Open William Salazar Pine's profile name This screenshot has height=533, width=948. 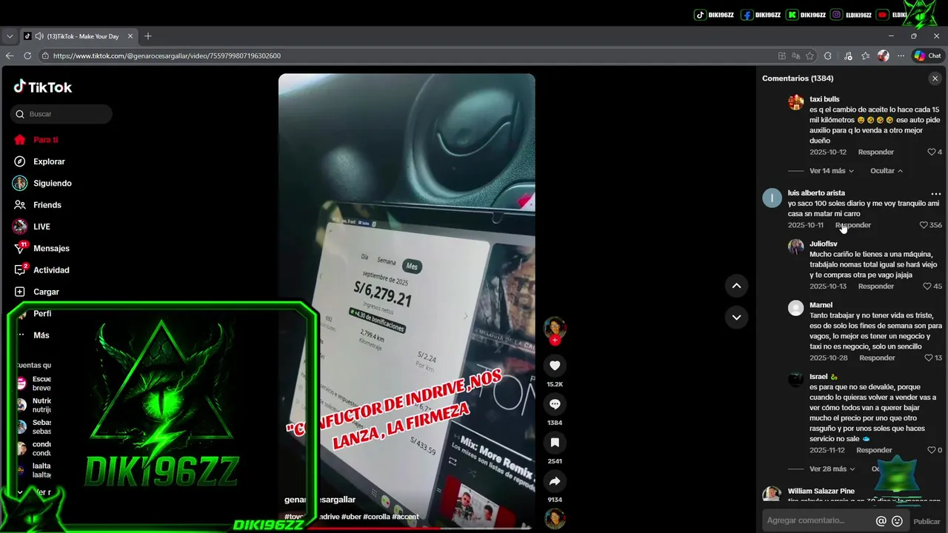[x=821, y=491]
